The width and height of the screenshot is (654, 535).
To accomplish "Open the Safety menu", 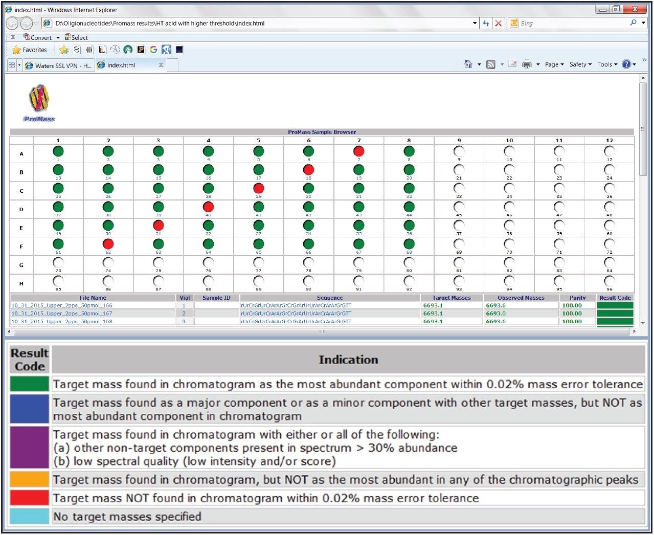I will [x=580, y=64].
